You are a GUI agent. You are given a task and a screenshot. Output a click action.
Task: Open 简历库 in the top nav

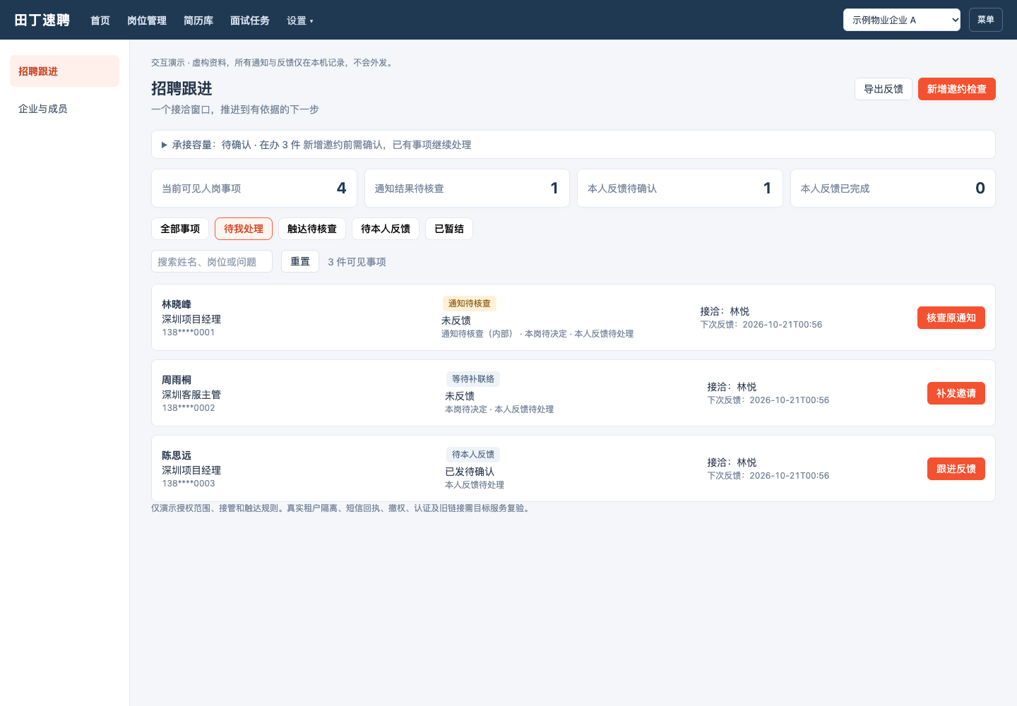[198, 20]
